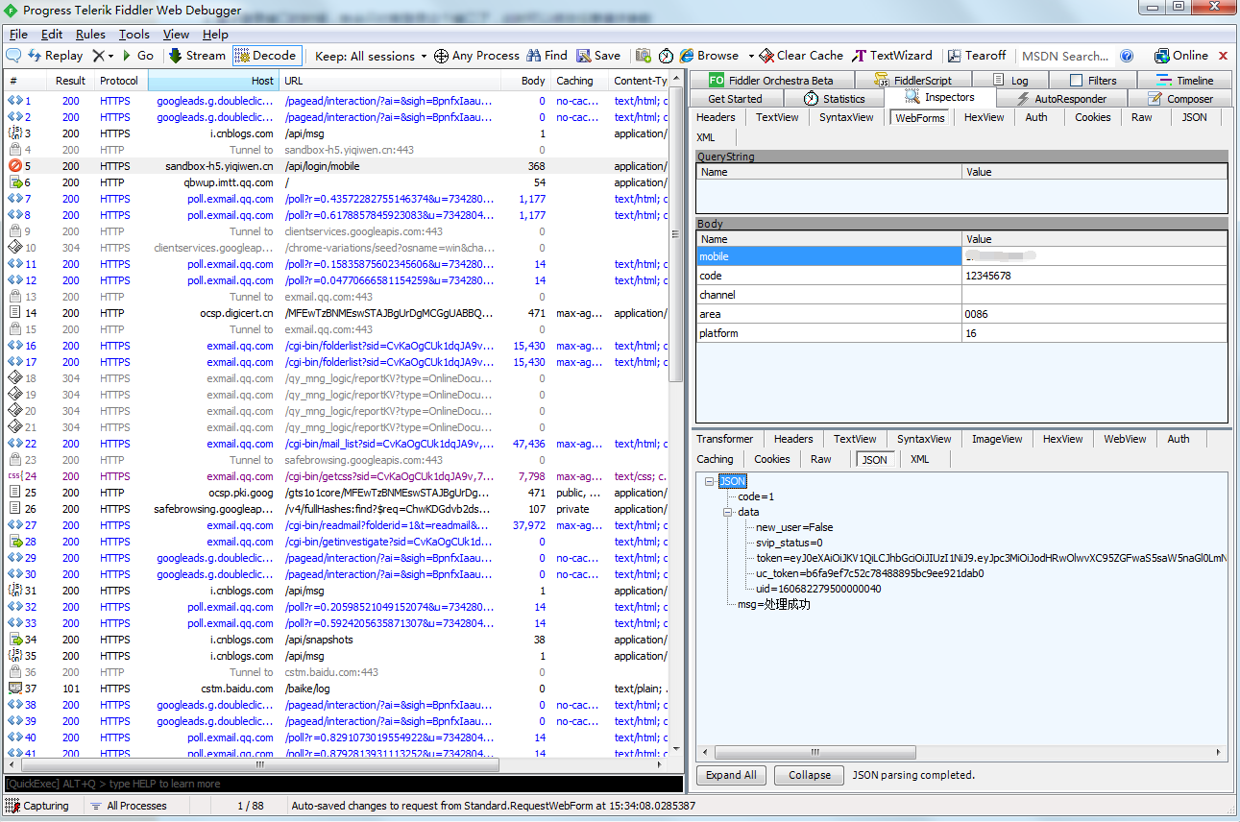
Task: Select the new_user=False tree item
Action: (x=794, y=527)
